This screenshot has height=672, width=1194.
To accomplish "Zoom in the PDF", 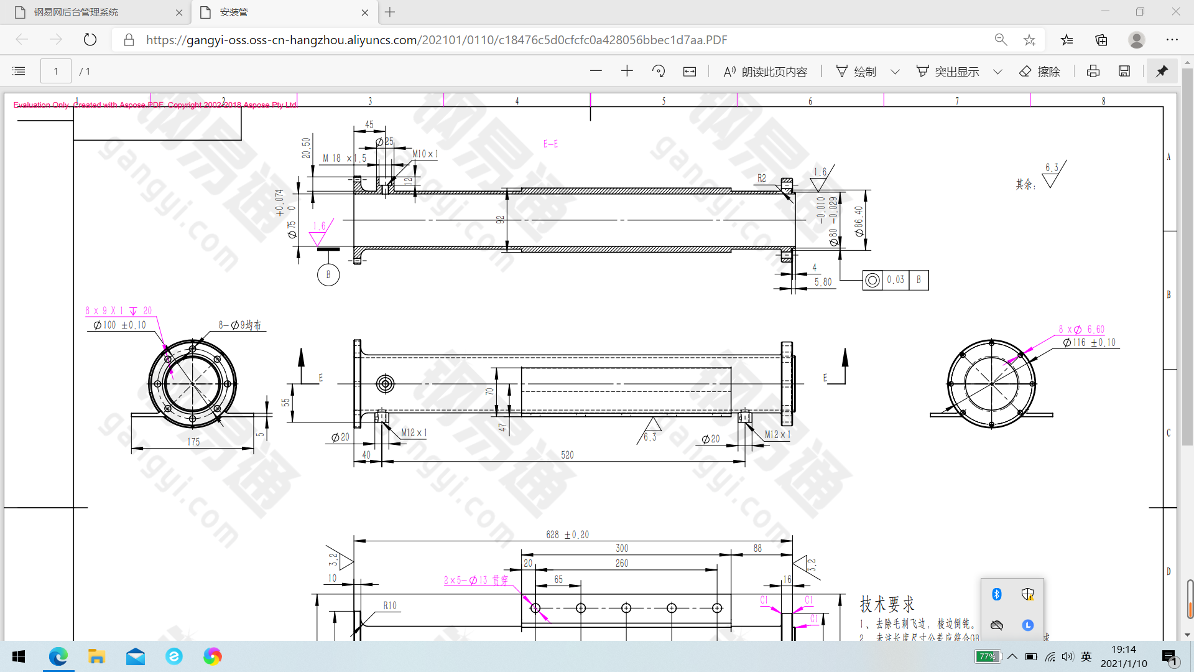I will [627, 72].
